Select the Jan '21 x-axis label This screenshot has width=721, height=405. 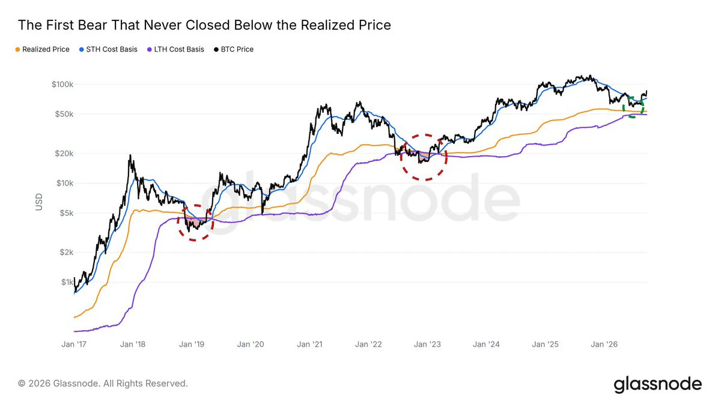[x=312, y=344]
